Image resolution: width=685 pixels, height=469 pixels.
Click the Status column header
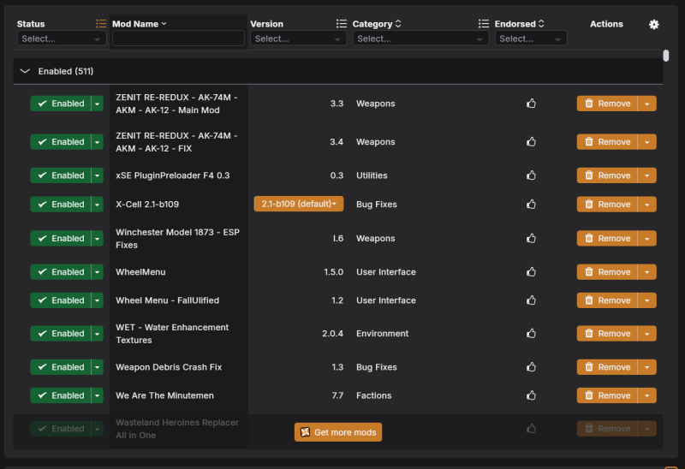coord(31,24)
